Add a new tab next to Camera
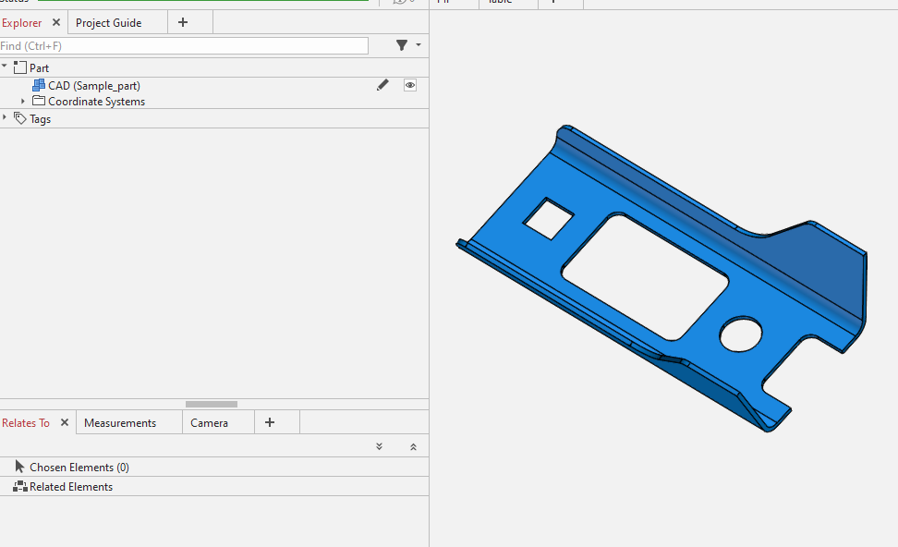 coord(270,422)
